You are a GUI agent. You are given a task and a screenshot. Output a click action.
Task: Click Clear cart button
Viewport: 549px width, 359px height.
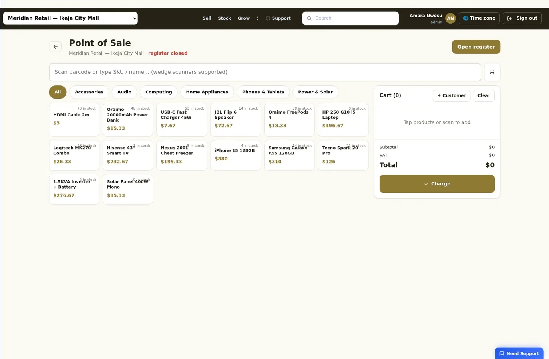pos(484,96)
